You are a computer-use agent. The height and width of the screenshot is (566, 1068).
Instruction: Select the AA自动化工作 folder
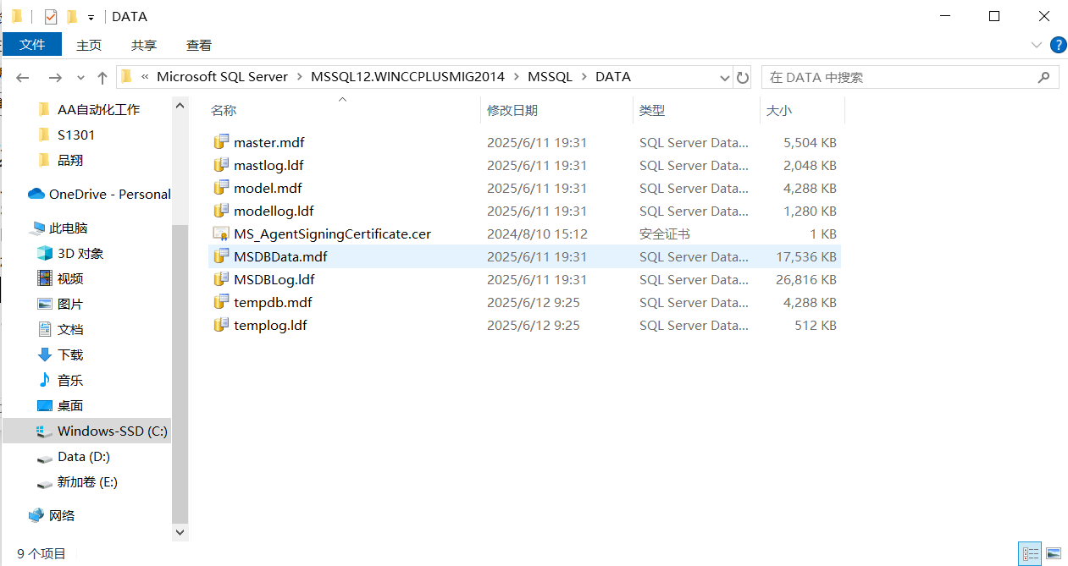(98, 109)
